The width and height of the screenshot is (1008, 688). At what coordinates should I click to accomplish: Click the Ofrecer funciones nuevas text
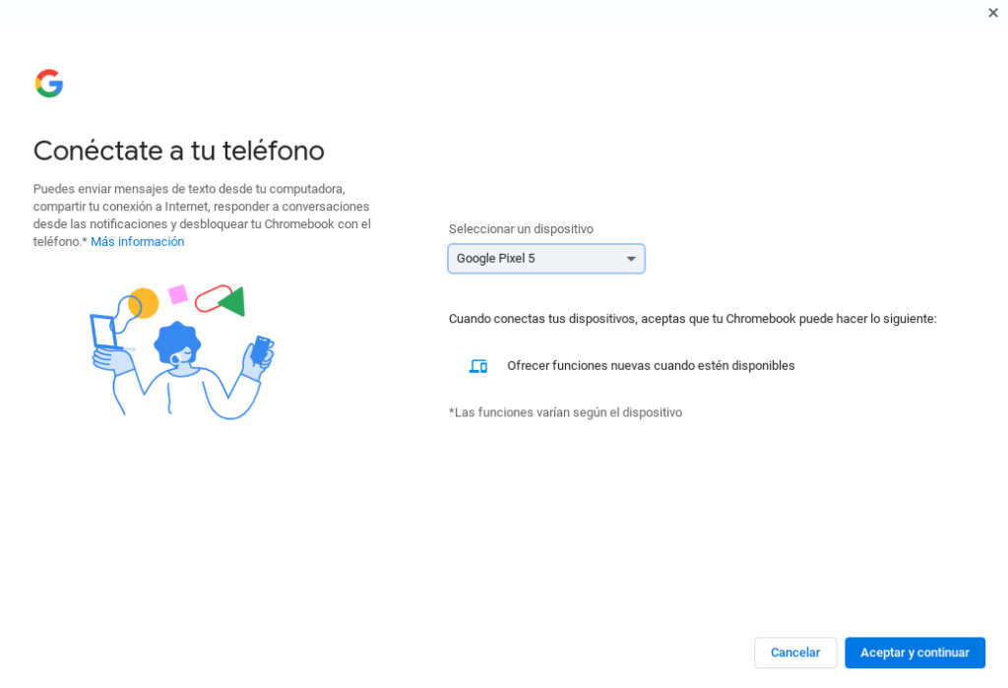tap(651, 366)
